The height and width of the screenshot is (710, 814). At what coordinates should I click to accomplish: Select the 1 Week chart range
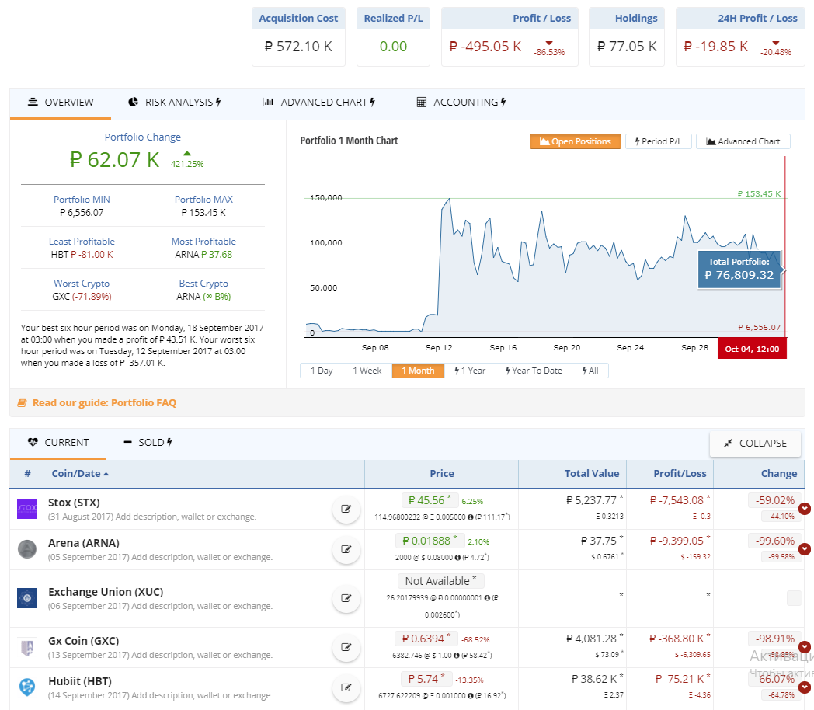(367, 371)
